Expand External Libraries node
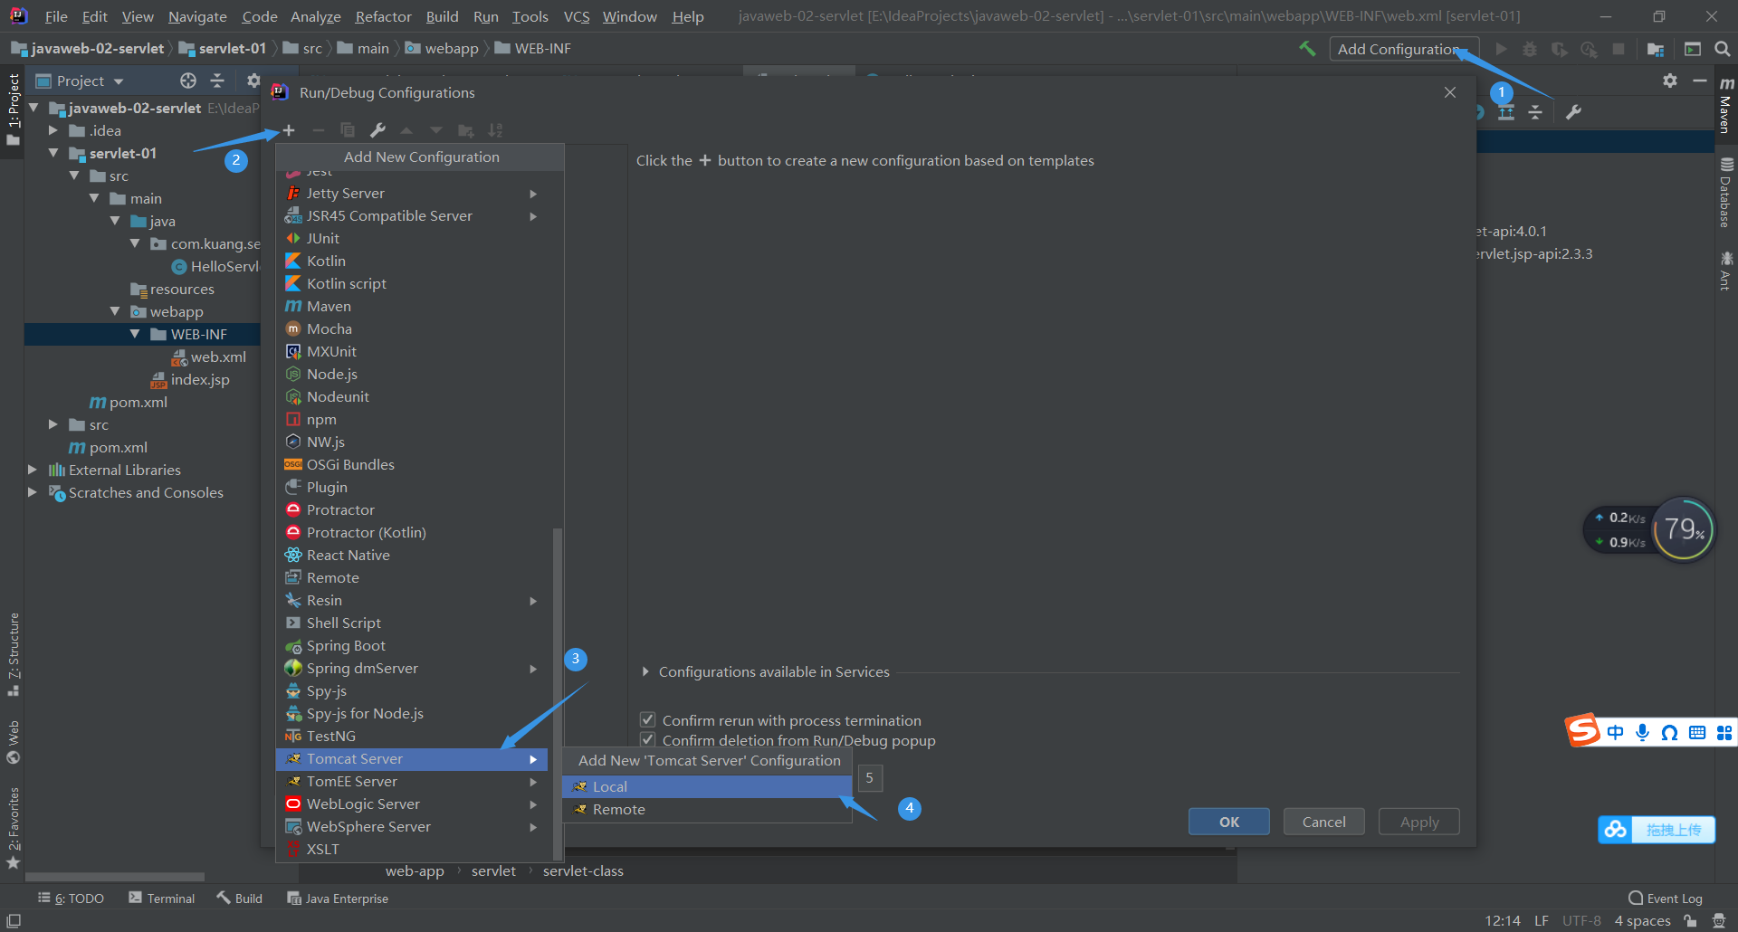The image size is (1738, 932). point(33,470)
